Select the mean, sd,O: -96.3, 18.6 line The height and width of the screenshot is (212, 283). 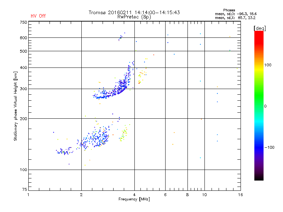(x=236, y=14)
